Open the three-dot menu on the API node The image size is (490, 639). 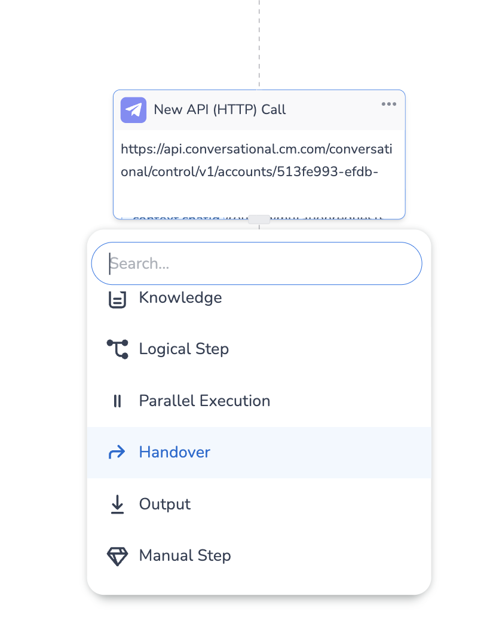[x=389, y=105]
